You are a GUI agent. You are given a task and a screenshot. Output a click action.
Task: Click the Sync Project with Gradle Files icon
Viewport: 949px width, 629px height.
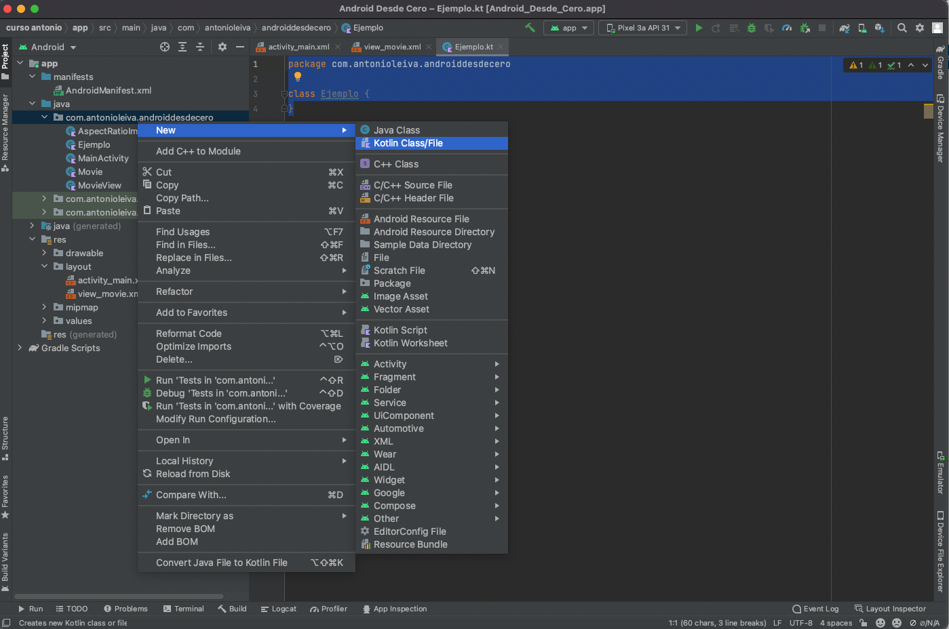pos(845,28)
